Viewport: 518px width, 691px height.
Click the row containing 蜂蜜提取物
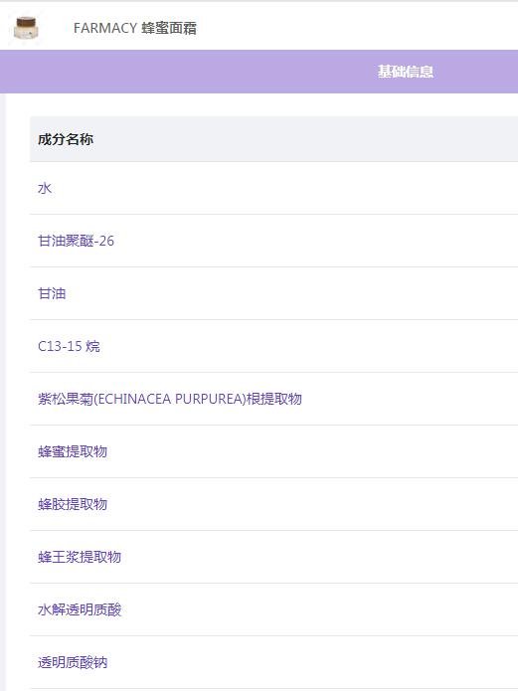coord(273,451)
